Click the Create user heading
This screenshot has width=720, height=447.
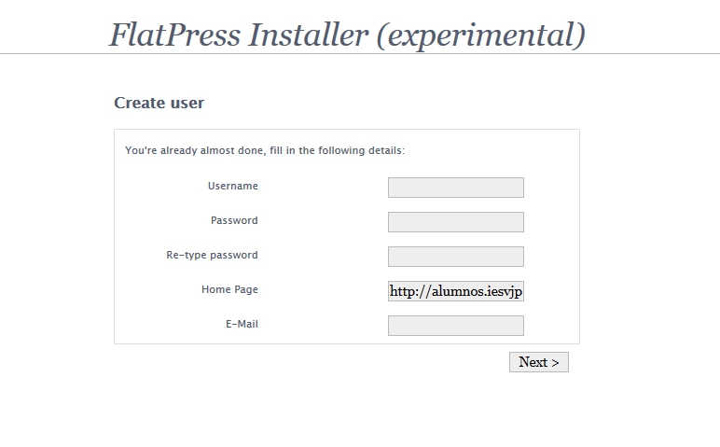[159, 104]
